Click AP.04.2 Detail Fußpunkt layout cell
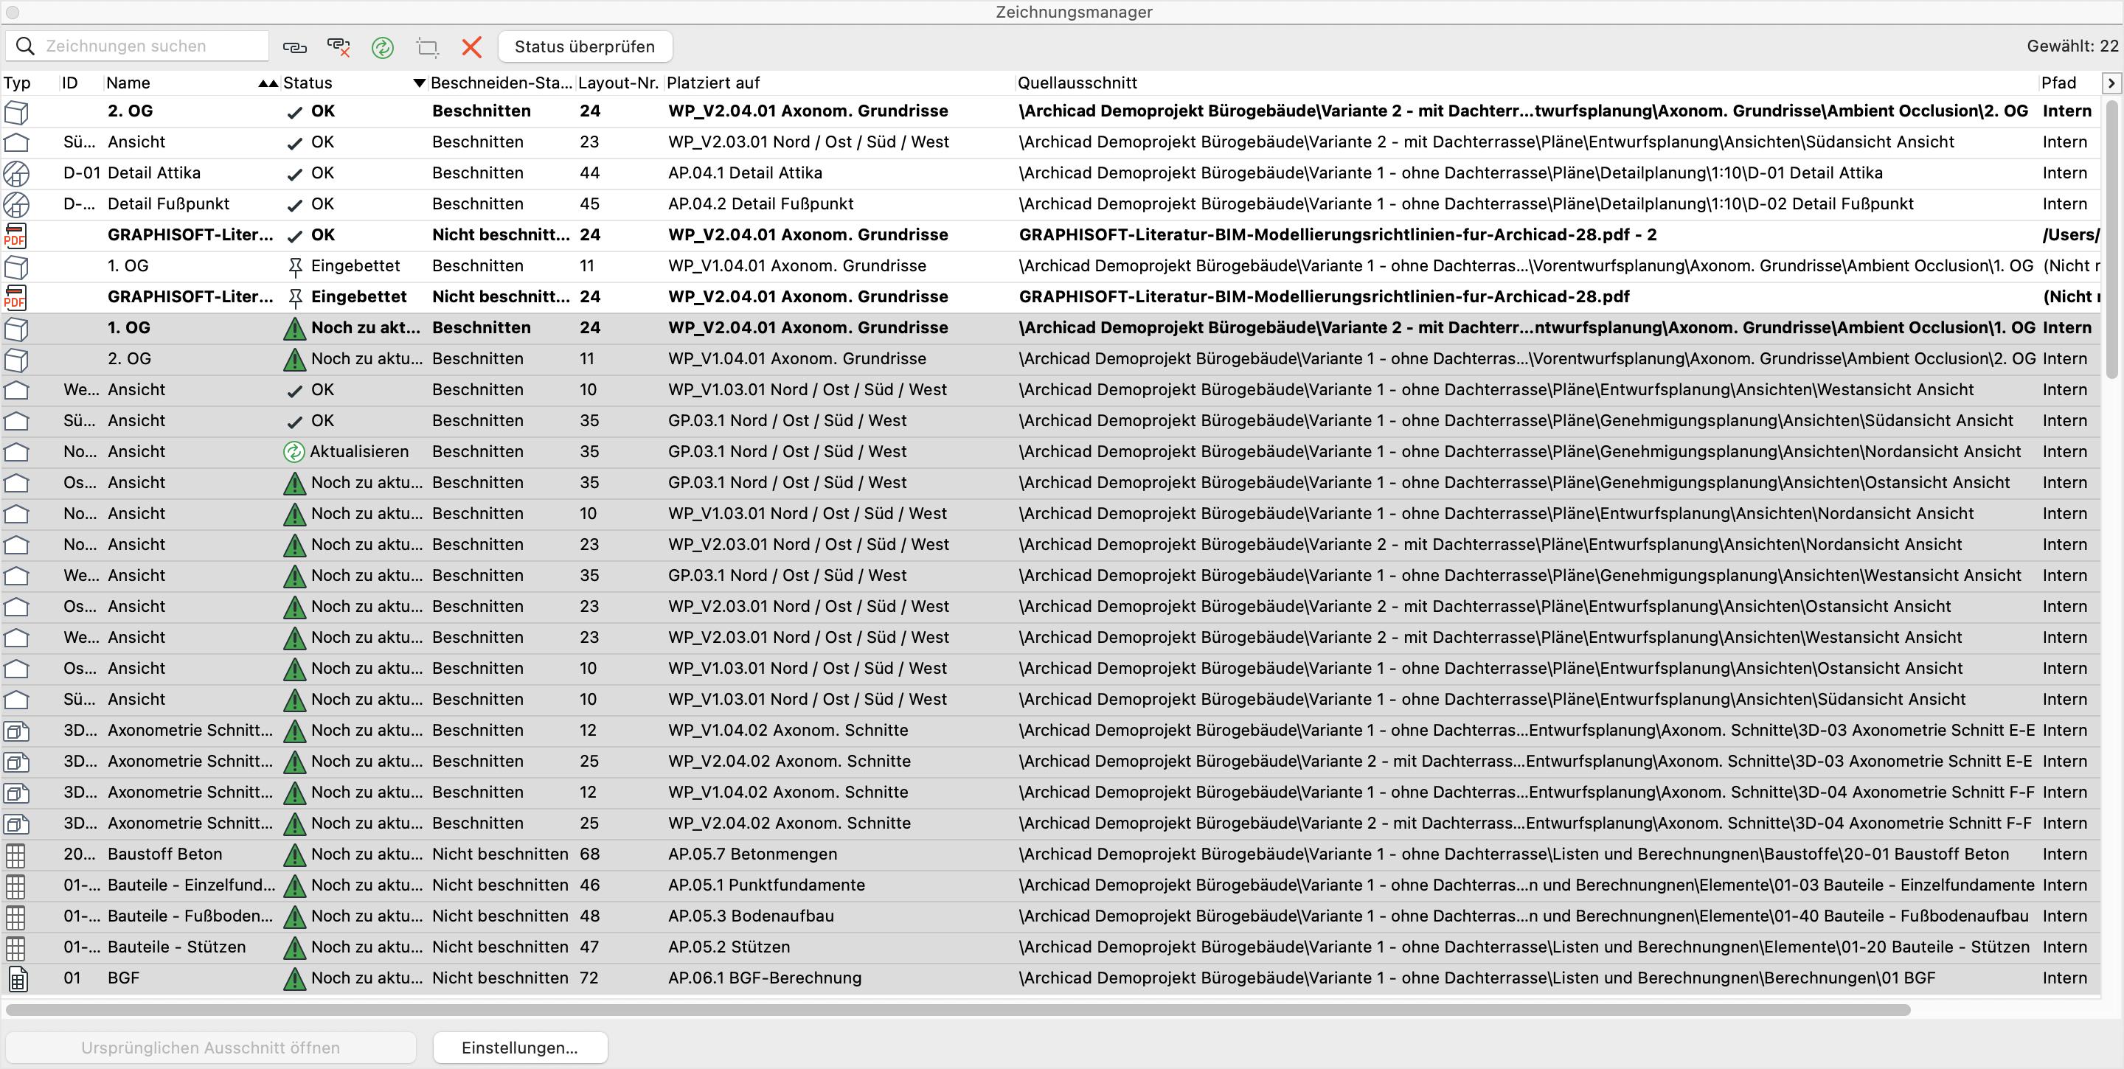Viewport: 2124px width, 1069px height. click(760, 203)
